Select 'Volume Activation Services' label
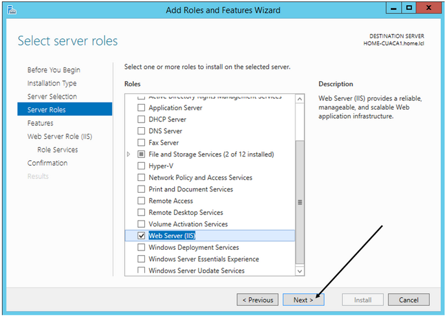 pos(188,224)
